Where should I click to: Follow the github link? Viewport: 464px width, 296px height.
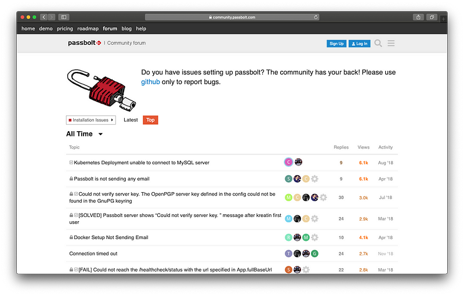click(150, 82)
